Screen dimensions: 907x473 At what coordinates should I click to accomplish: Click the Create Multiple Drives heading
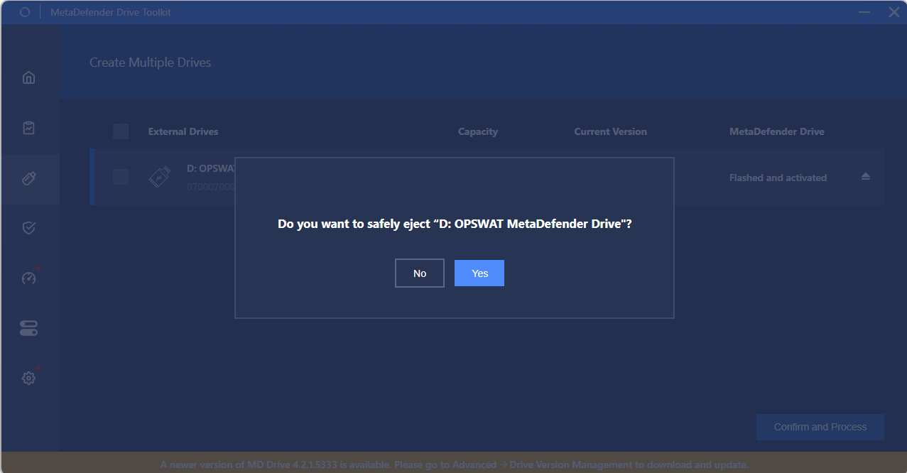151,62
